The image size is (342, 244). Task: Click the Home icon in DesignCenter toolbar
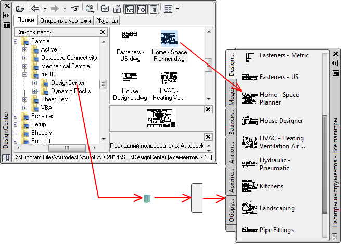point(117,9)
